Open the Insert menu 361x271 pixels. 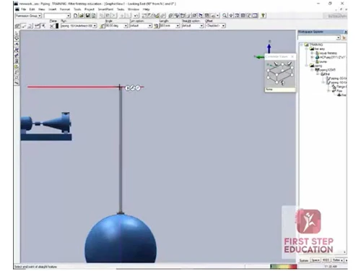pyautogui.click(x=52, y=9)
